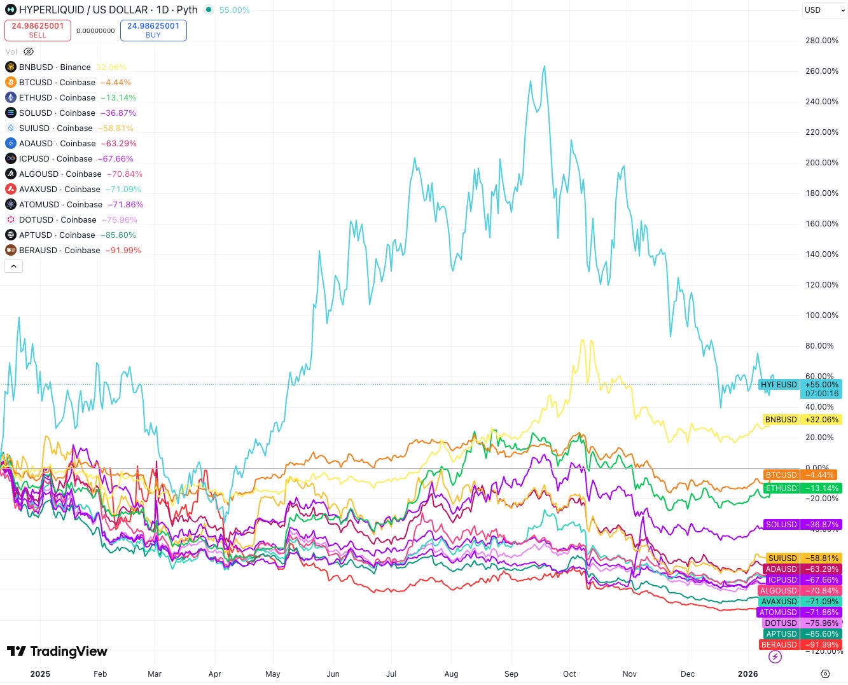Screen dimensions: 848x685
Task: Click the AVAXUSD −71.09% price tag
Action: coord(800,602)
